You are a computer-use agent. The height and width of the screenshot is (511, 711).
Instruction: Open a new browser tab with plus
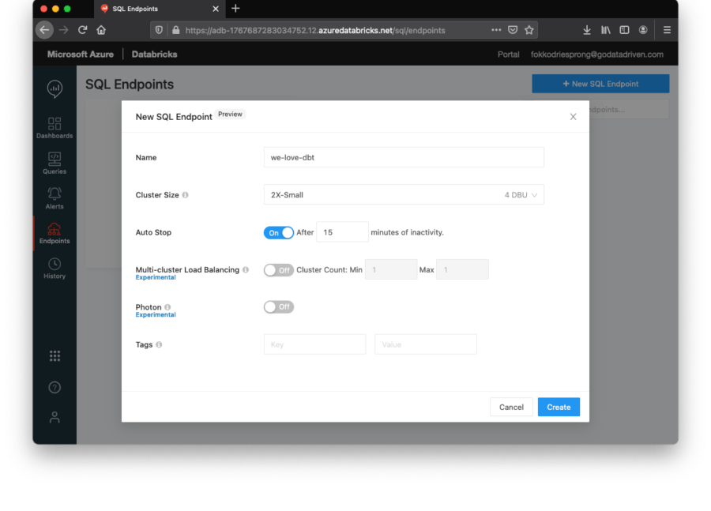point(235,8)
